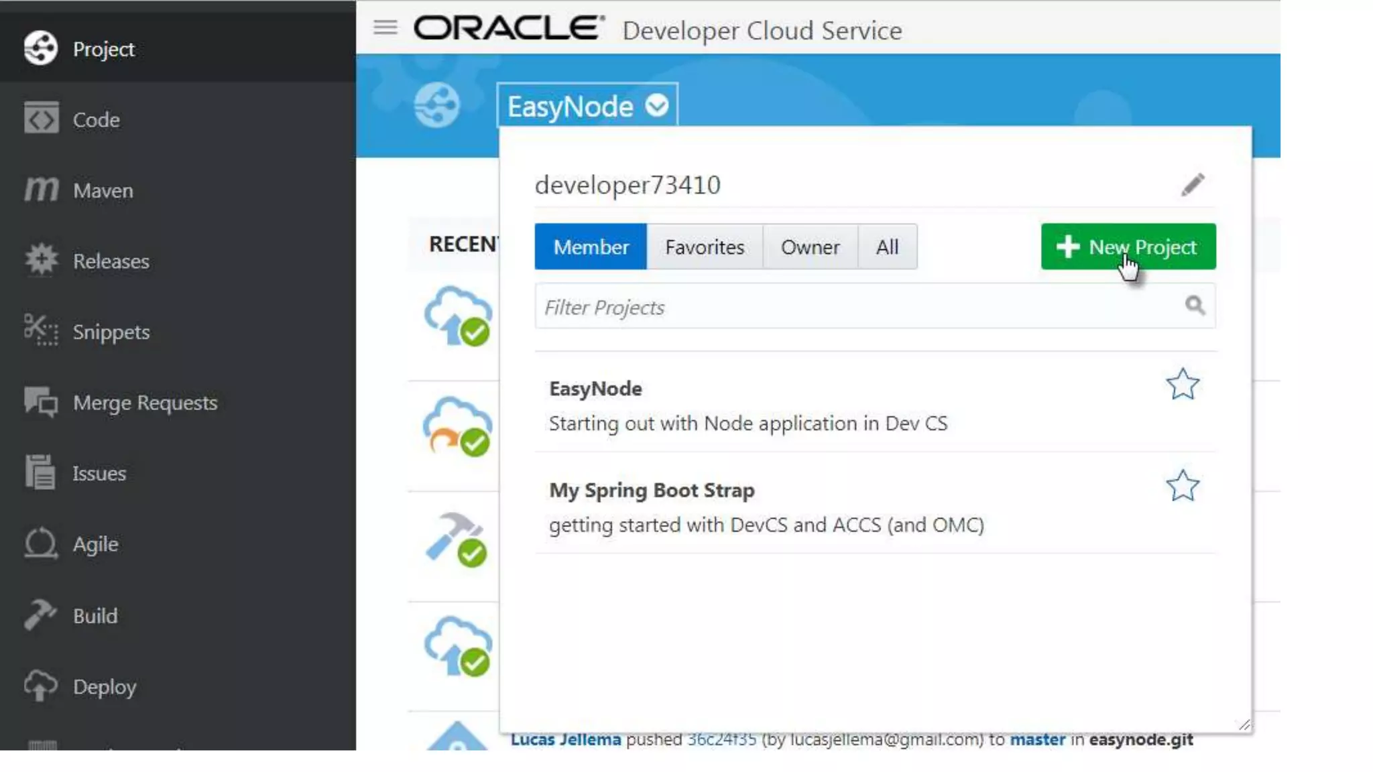
Task: Click the Filter Projects search field
Action: click(x=858, y=307)
